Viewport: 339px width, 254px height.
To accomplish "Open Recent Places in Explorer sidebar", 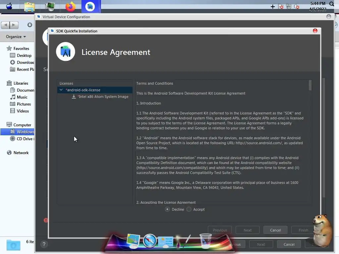I will click(x=25, y=69).
